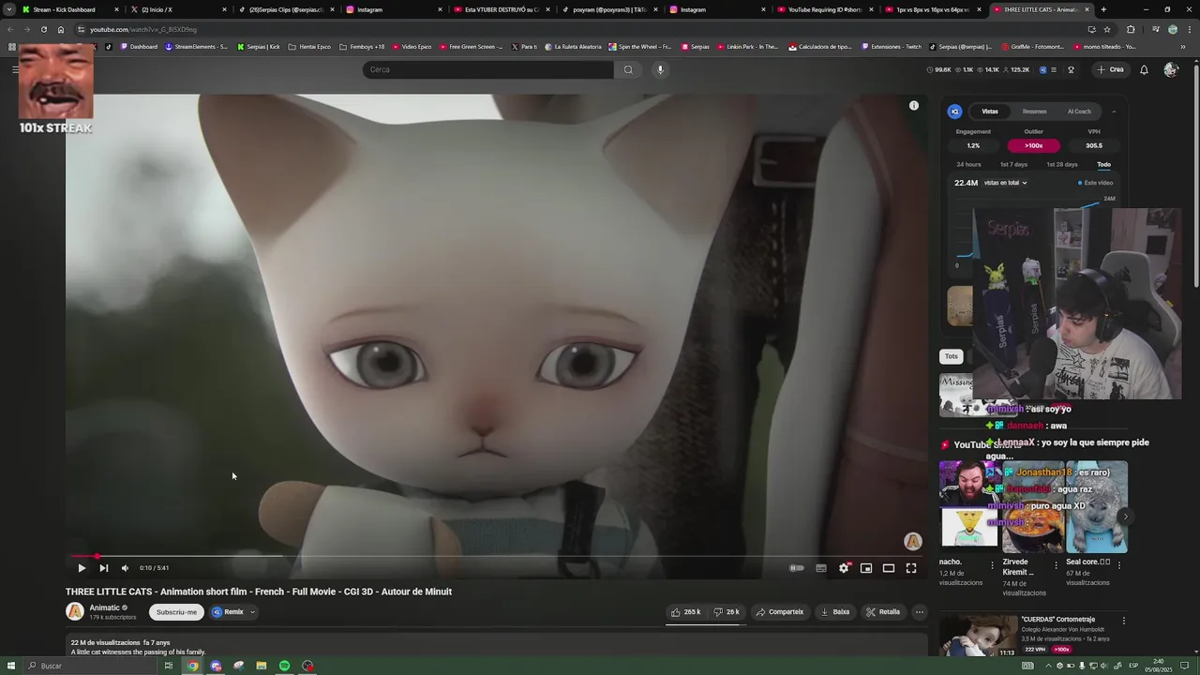Screen dimensions: 1200x675
Task: Open the Video Epico bookmark
Action: coord(412,47)
